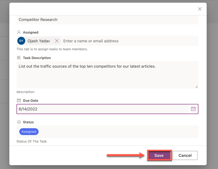Remove Ojash Yadav from assignees

click(x=57, y=41)
